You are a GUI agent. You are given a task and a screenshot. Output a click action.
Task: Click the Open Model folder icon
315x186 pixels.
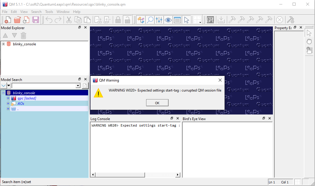coord(17,20)
